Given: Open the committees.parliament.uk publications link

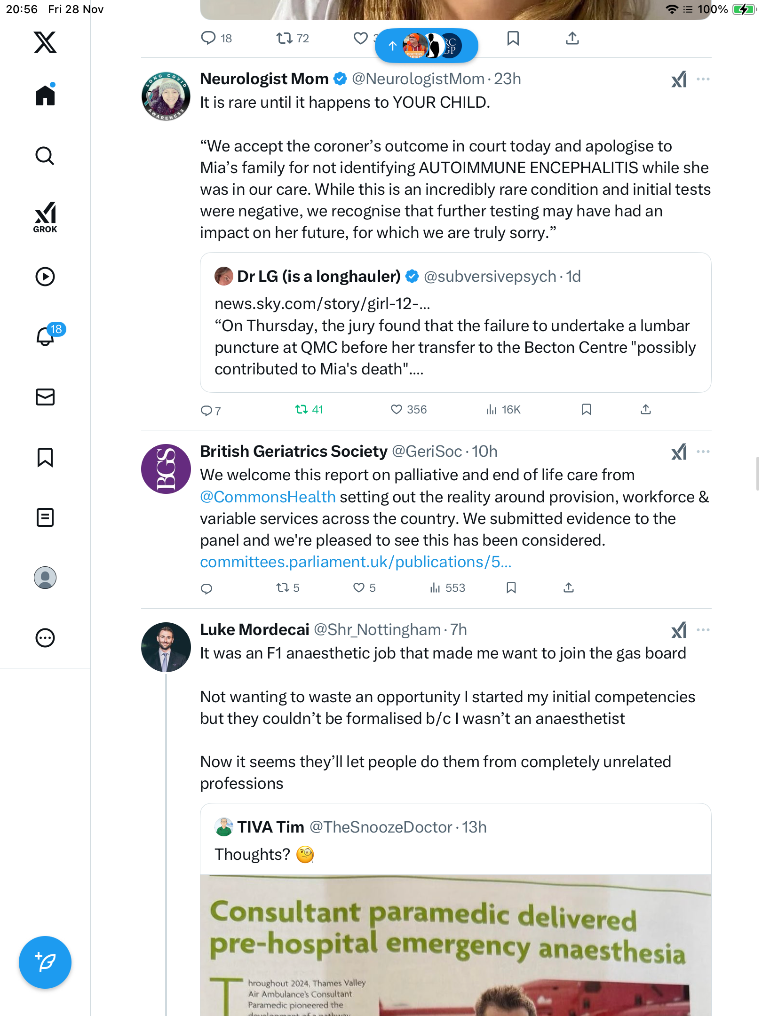Looking at the screenshot, I should 356,562.
